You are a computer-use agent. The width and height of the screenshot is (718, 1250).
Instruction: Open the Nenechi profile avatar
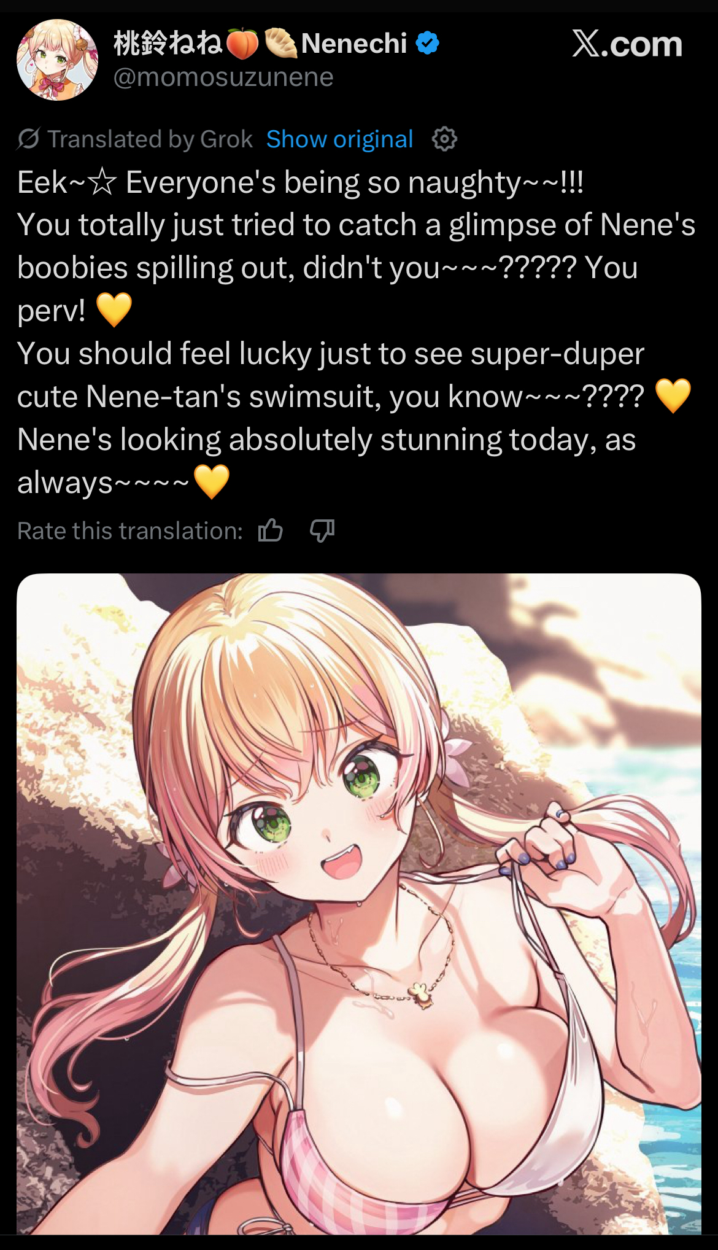pyautogui.click(x=57, y=60)
